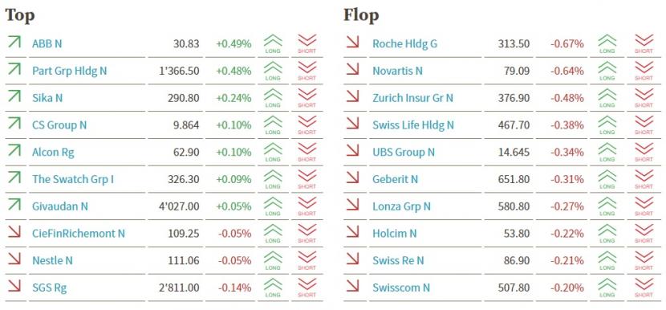Open the Zurich Insur Gr N link
666x310 pixels.
pos(412,98)
